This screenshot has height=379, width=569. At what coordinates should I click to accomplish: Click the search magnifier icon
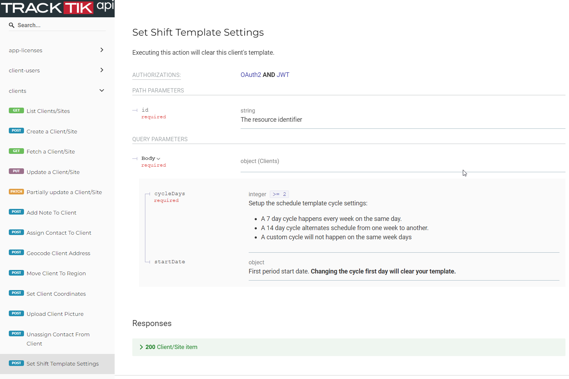click(x=12, y=25)
